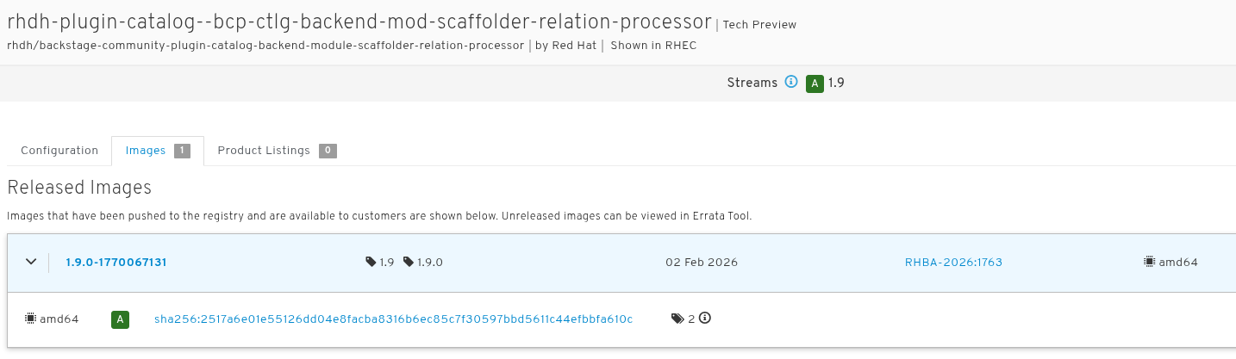1236x359 pixels.
Task: Click the Product Listings count badge showing 0
Action: click(x=328, y=151)
